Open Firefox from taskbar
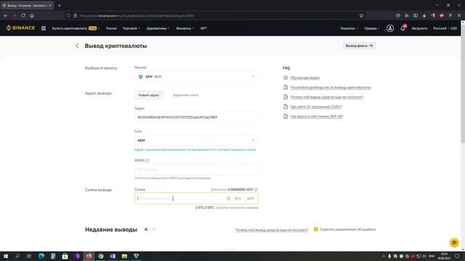This screenshot has height=261, width=465. [89, 256]
